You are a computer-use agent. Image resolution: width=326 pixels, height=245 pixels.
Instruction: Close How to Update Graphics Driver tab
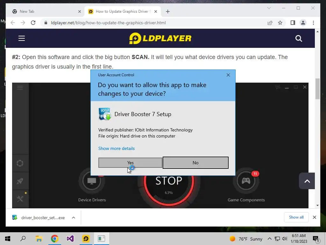point(155,11)
